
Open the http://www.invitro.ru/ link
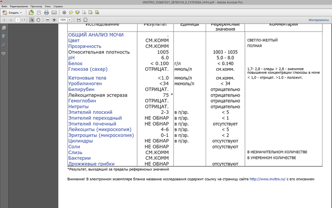(x=267, y=179)
